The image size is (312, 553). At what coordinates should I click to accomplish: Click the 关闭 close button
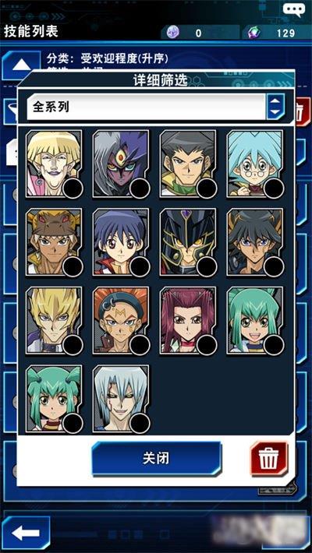157,459
